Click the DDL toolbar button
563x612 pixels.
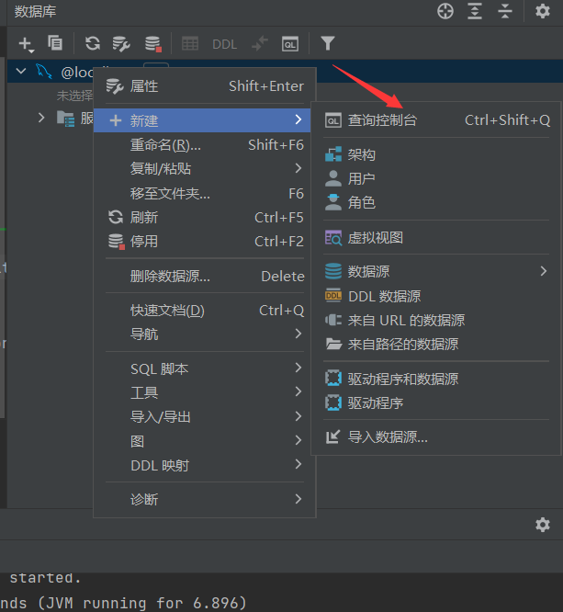(224, 44)
